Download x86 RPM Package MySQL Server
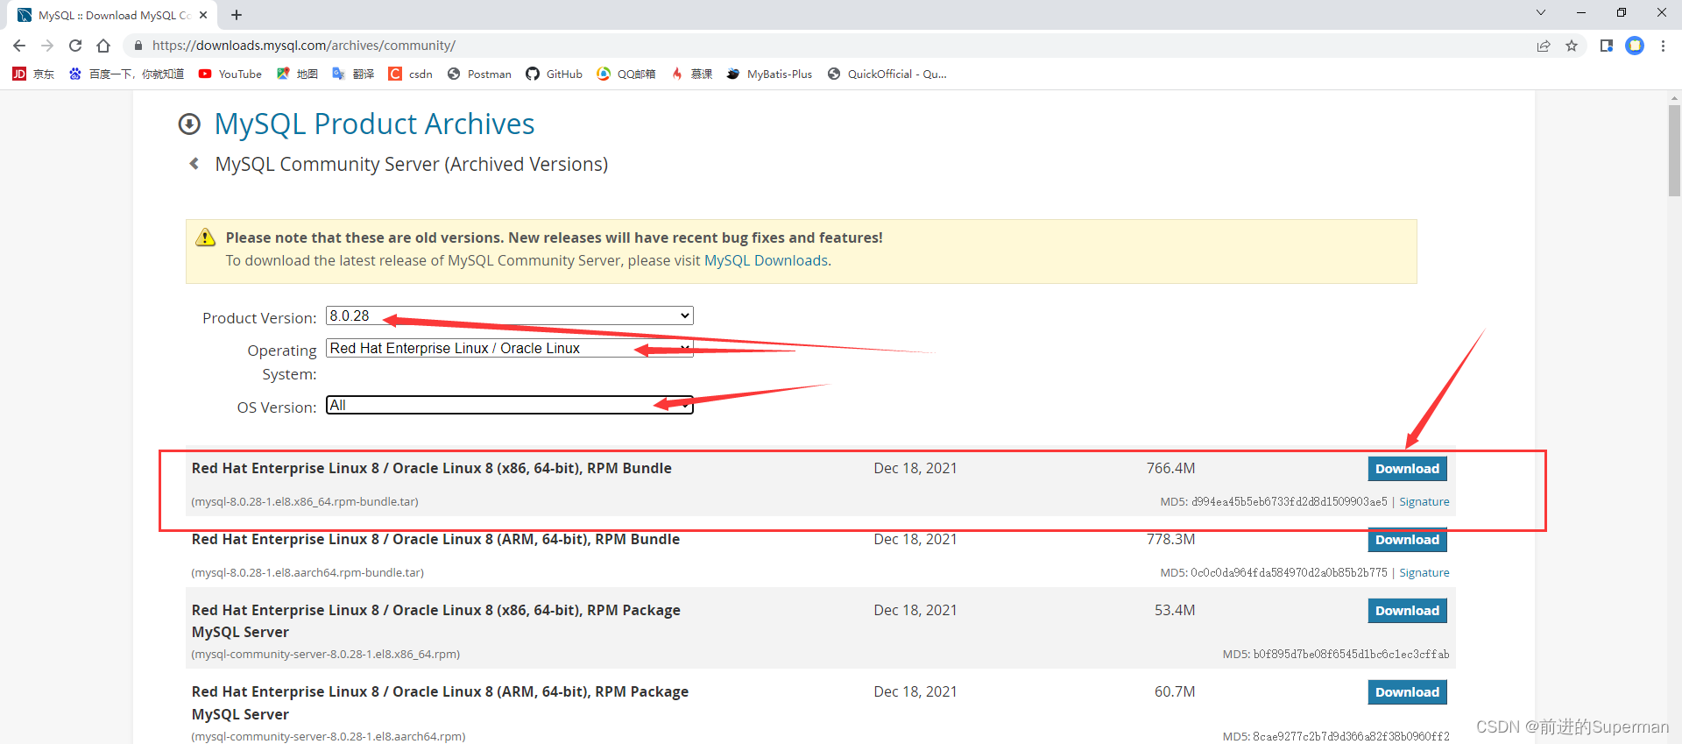This screenshot has width=1682, height=744. [1407, 611]
